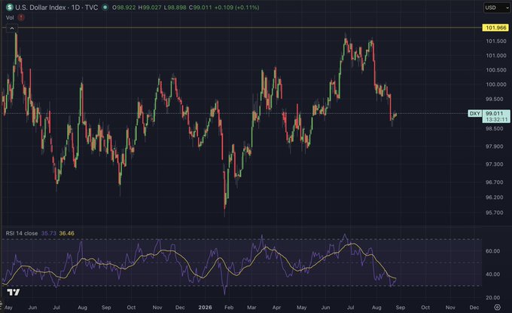Viewport: 512px width, 313px height.
Task: Click the red Vol error warning icon
Action: point(21,17)
